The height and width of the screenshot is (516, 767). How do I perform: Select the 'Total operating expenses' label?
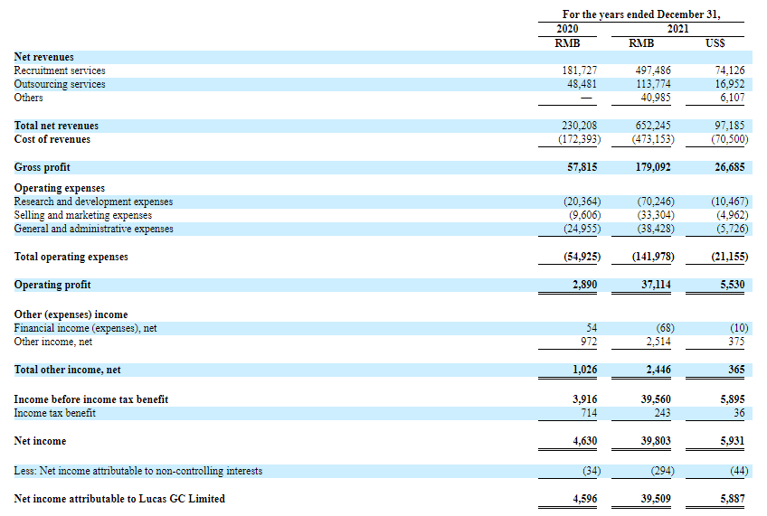coord(71,257)
